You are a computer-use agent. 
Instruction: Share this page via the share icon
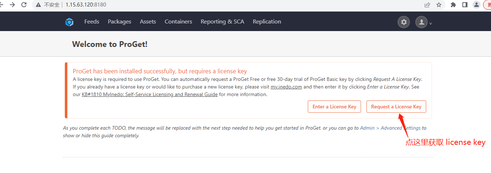point(427,5)
